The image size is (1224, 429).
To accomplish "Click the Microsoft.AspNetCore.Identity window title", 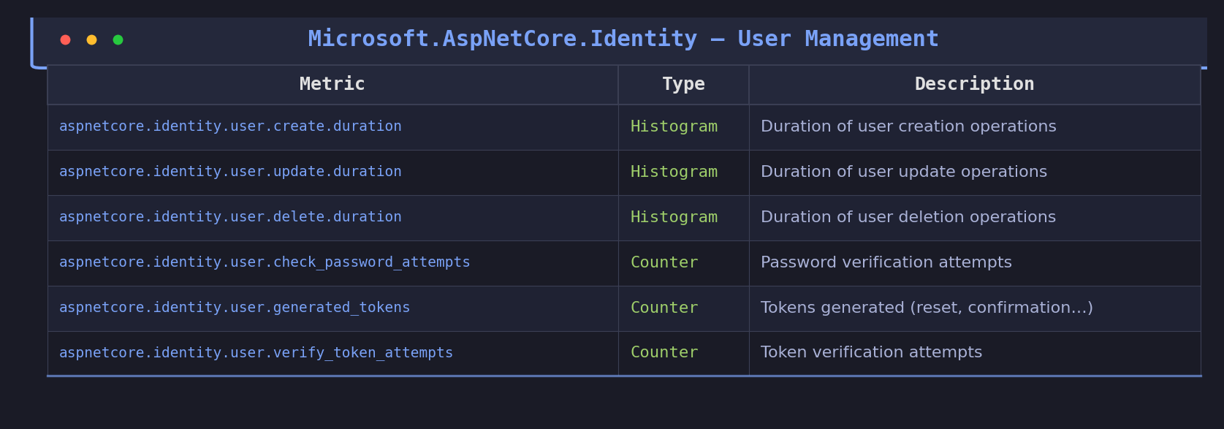I will click(623, 39).
